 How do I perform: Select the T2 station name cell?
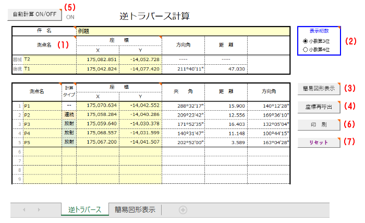pos(50,60)
